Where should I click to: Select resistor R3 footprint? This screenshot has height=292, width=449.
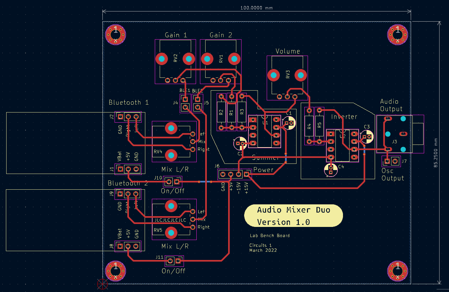click(x=242, y=112)
